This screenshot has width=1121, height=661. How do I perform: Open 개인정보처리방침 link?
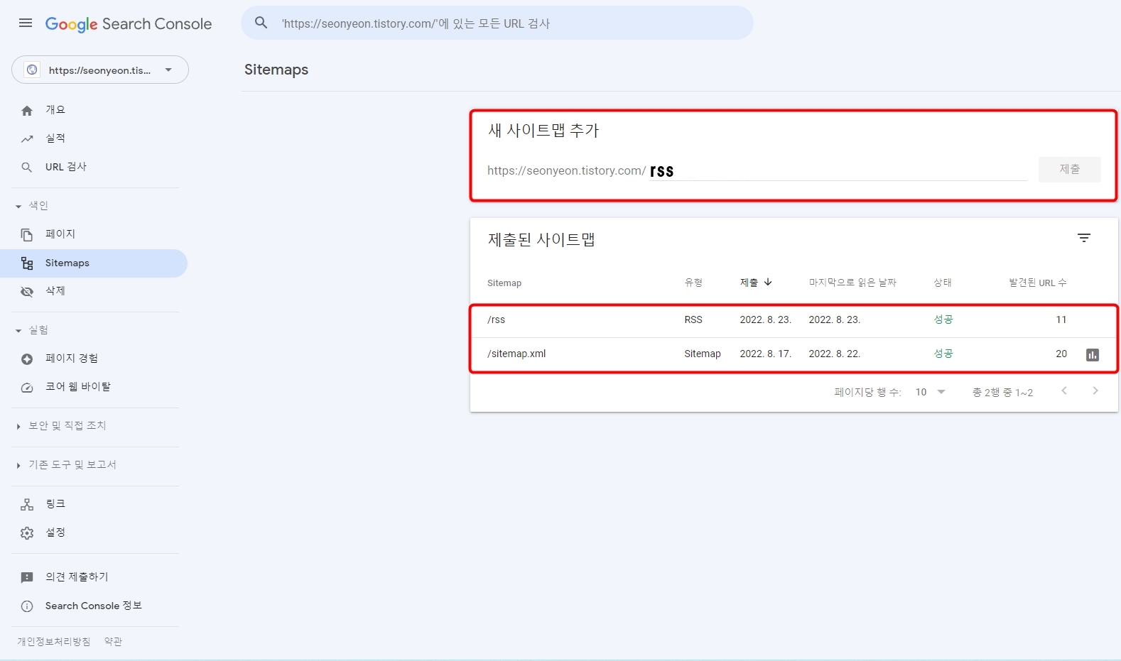tap(54, 642)
